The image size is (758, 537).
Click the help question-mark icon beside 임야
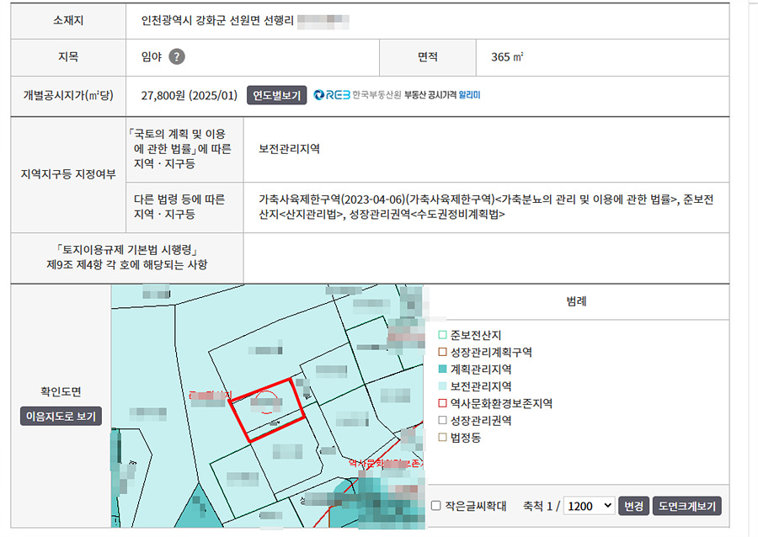[x=176, y=57]
